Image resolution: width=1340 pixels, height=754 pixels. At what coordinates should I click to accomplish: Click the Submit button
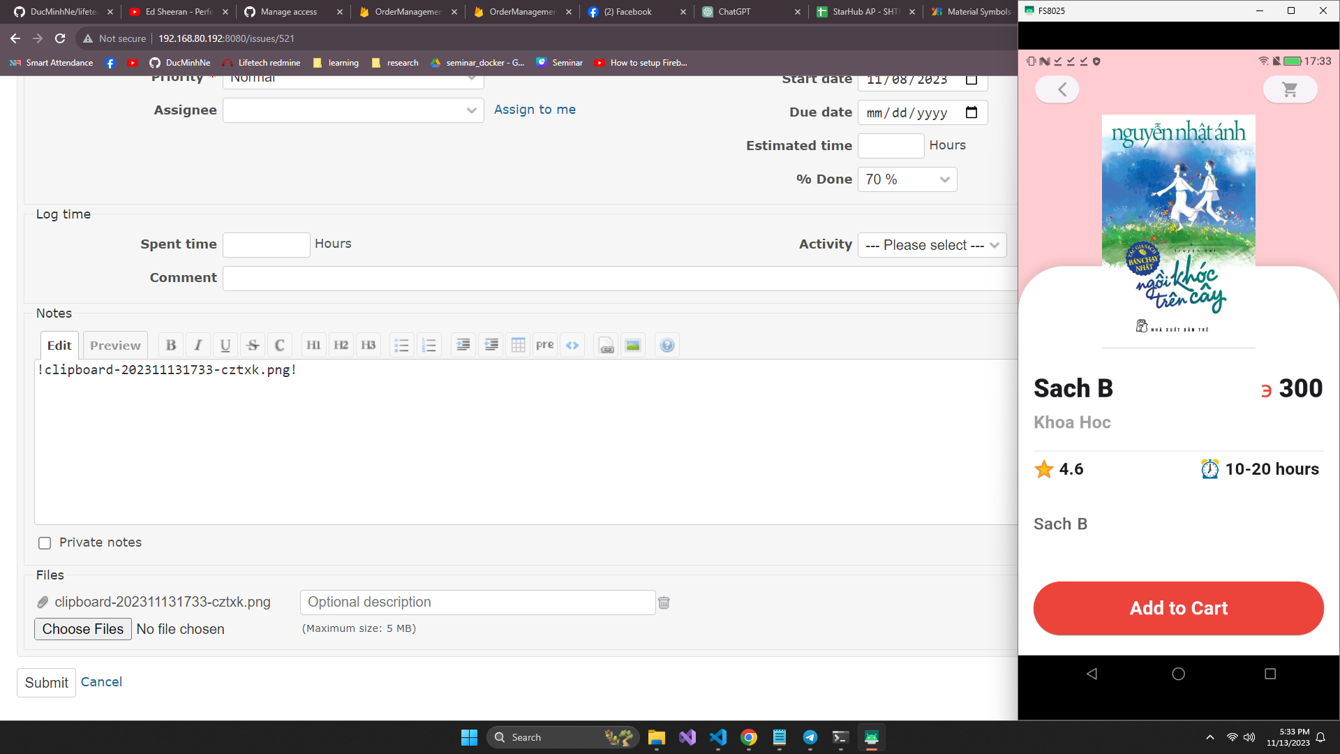tap(46, 683)
